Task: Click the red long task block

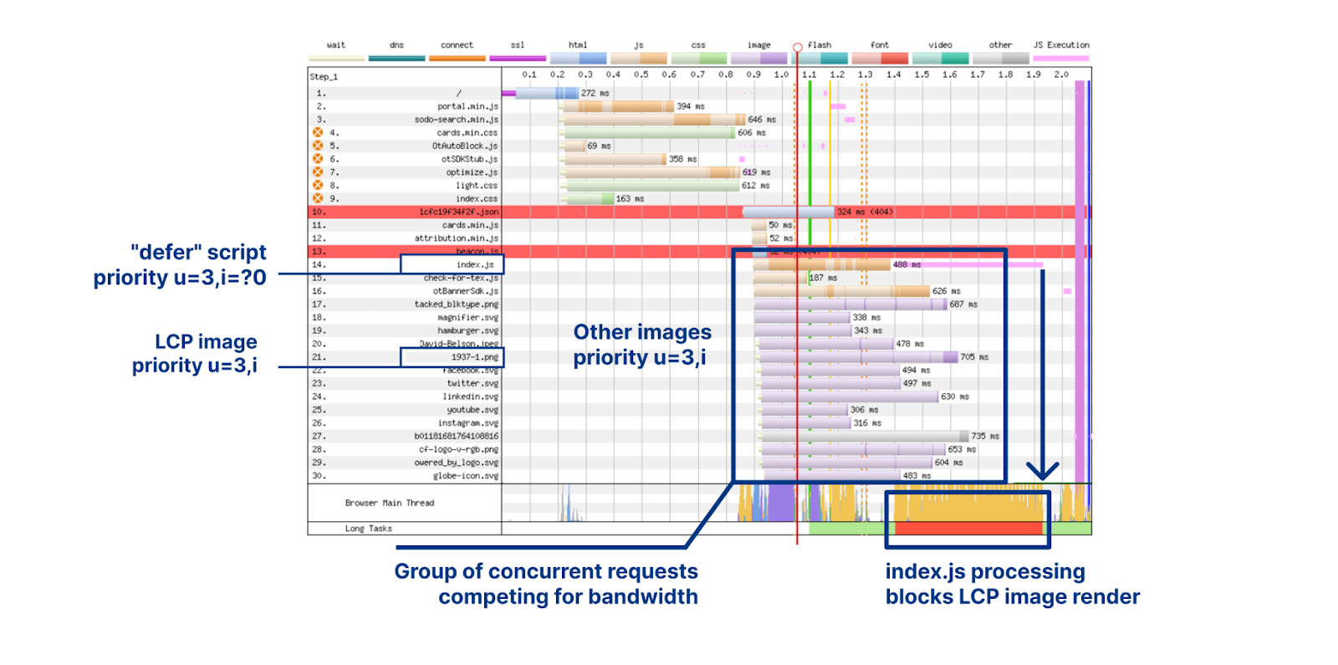Action: coord(969,529)
